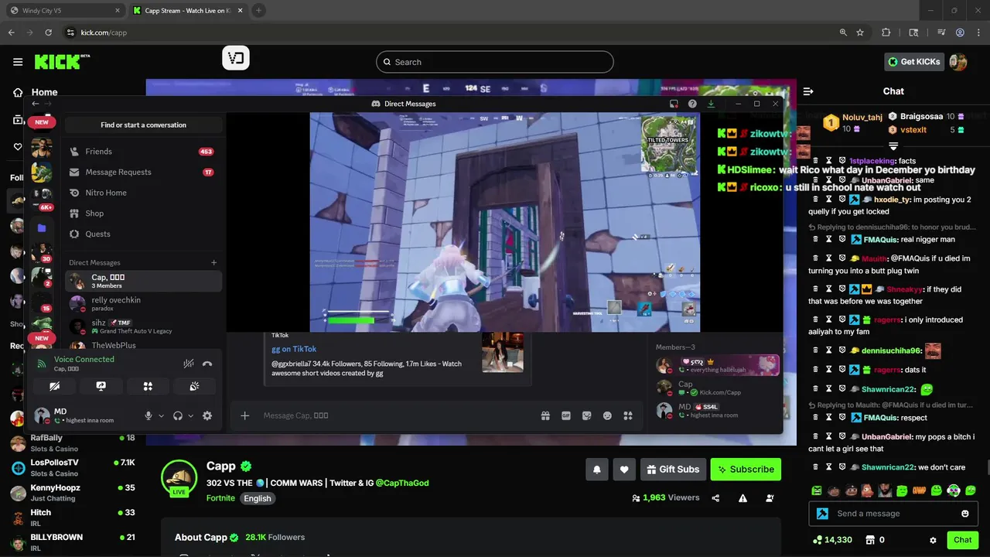Screen dimensions: 990x557
Task: Disconnect from Discord voice call
Action: (x=207, y=364)
